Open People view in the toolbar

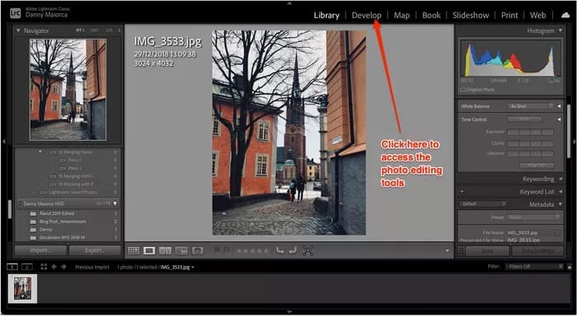198,251
